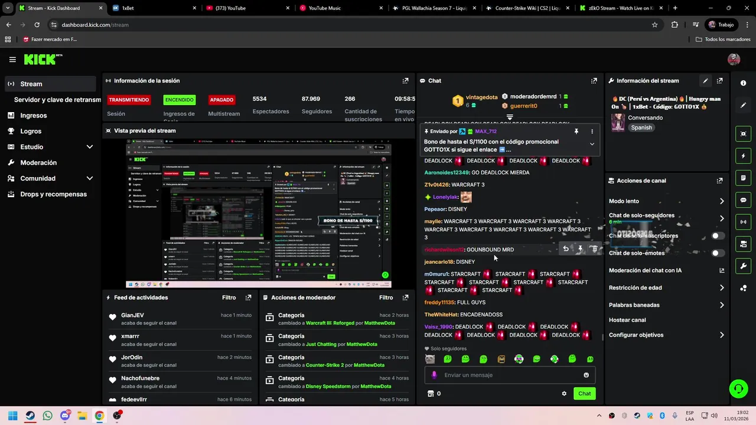The image size is (756, 425).
Task: Click the green Chat send button
Action: click(584, 394)
